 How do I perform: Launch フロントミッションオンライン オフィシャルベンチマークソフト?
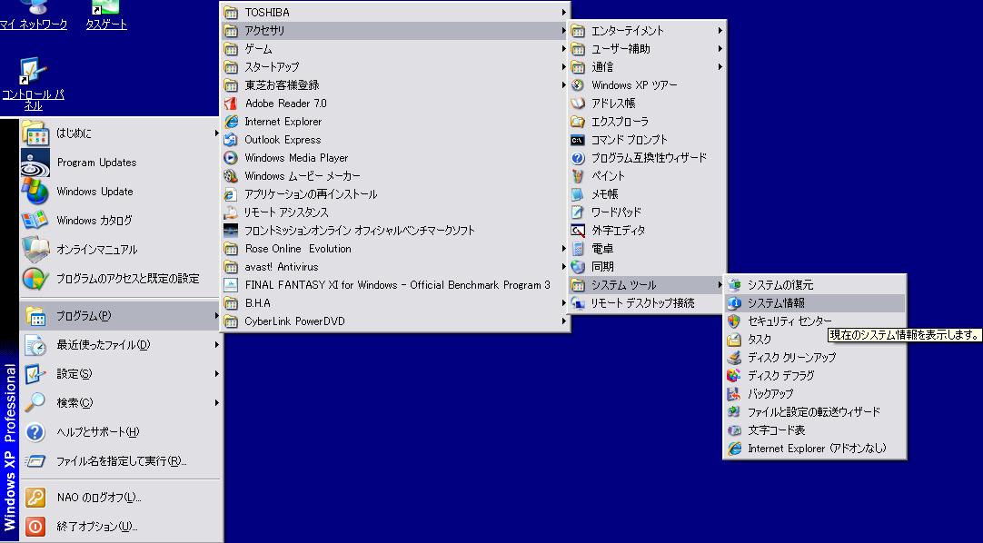[x=395, y=231]
